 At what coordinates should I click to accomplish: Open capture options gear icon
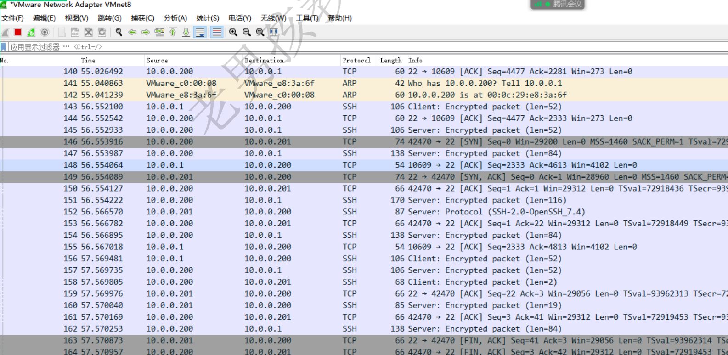coord(45,32)
